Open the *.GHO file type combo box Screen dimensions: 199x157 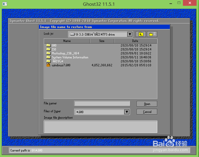(x=102, y=112)
